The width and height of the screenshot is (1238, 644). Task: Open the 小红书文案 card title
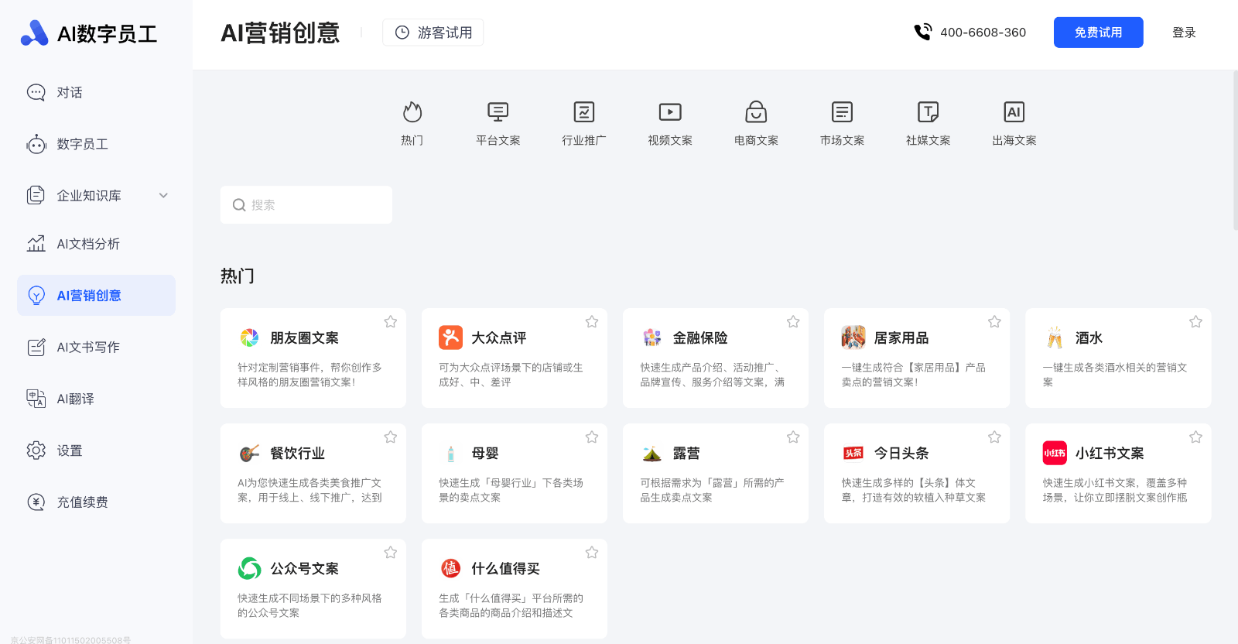pyautogui.click(x=1109, y=453)
